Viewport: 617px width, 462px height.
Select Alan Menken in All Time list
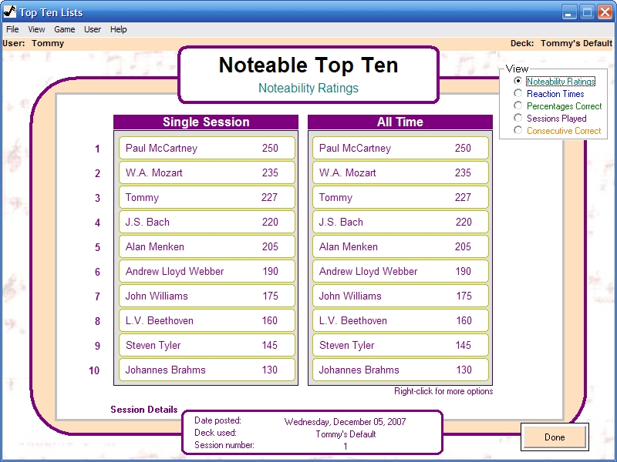400,246
